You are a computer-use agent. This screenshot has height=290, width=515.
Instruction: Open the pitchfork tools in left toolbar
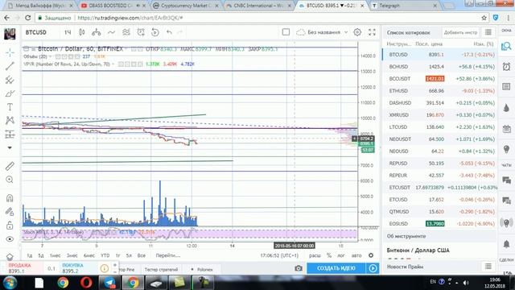tap(10, 80)
